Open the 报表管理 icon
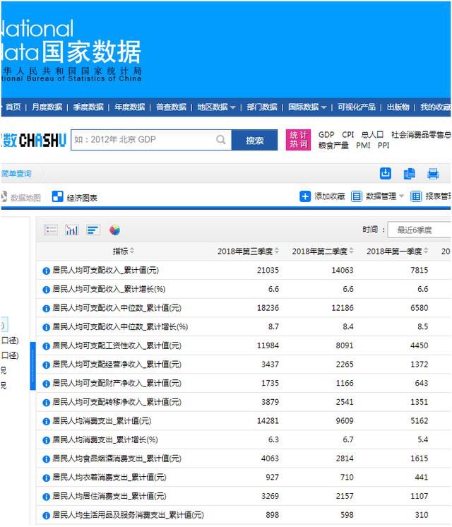This screenshot has width=452, height=527. click(x=416, y=196)
